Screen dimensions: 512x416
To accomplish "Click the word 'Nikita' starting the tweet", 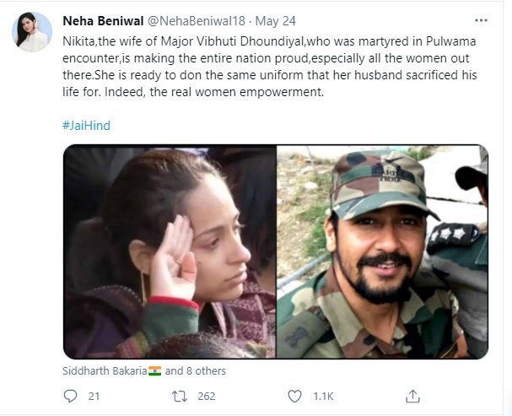I will coord(78,41).
